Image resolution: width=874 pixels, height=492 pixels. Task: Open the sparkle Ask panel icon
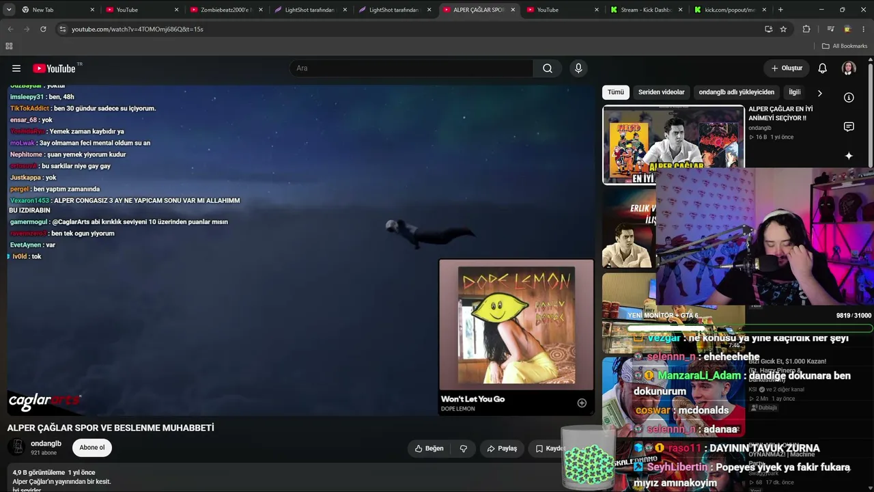pyautogui.click(x=849, y=156)
